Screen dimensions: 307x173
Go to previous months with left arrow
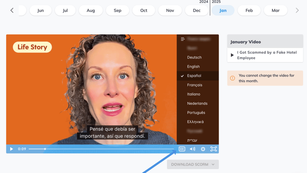click(12, 10)
